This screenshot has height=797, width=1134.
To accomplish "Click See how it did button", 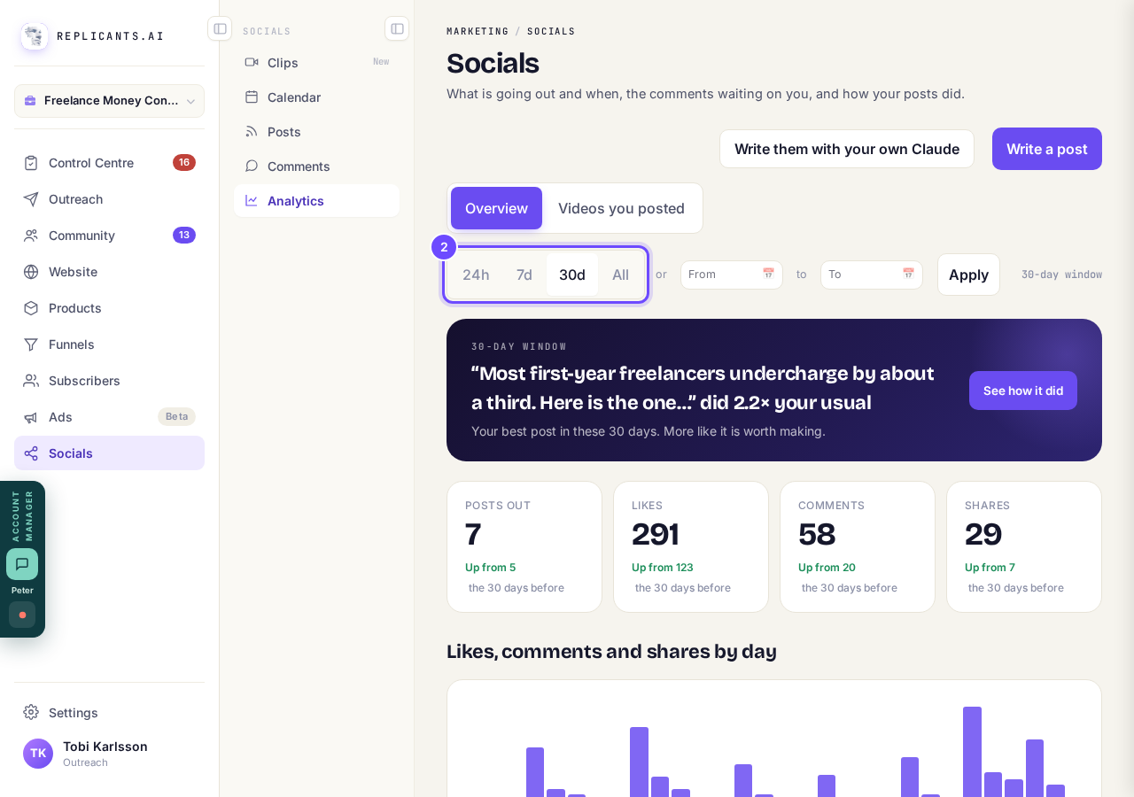I will pos(1023,391).
